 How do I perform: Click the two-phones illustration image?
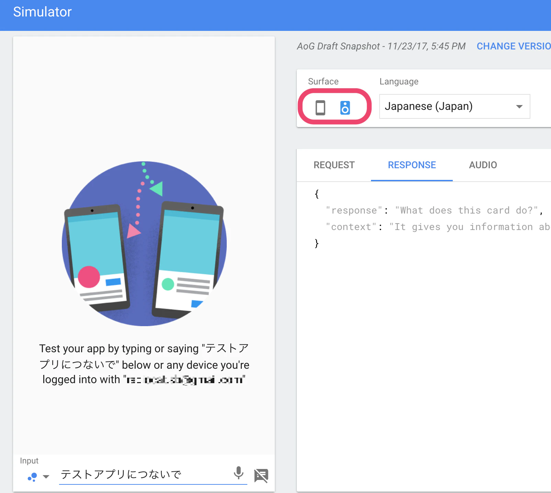(144, 244)
